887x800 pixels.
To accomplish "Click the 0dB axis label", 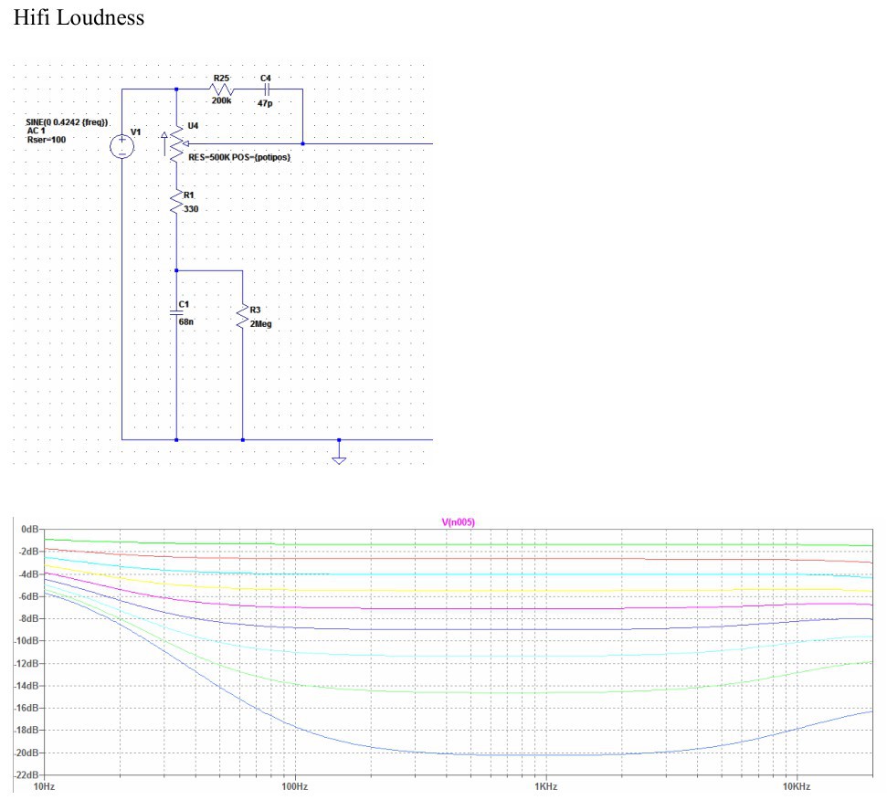I will (x=30, y=529).
